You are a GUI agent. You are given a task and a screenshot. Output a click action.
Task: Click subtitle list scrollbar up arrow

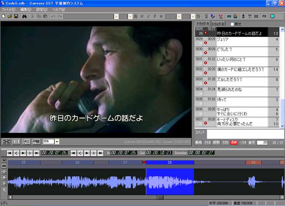282,29
